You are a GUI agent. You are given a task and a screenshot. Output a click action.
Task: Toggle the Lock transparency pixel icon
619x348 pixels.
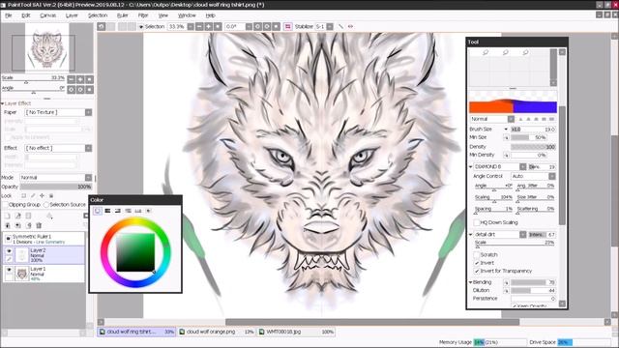23,195
